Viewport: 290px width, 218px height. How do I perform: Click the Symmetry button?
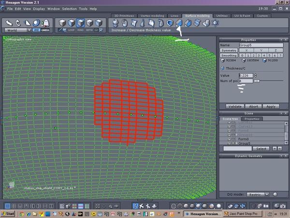click(x=229, y=50)
